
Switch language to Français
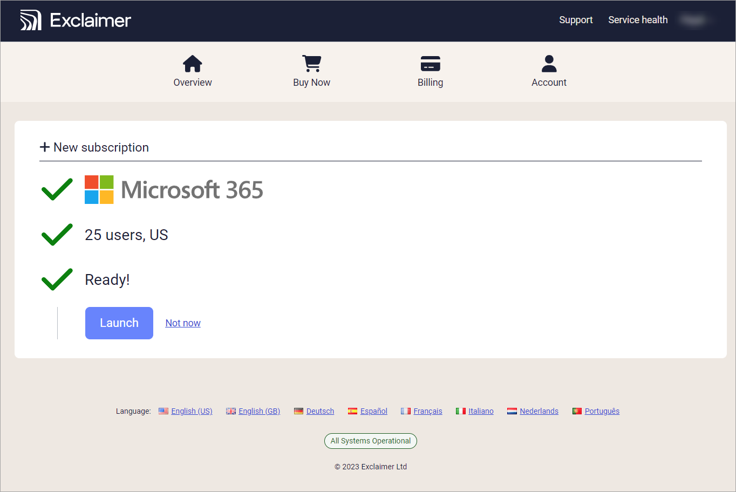[x=428, y=411]
